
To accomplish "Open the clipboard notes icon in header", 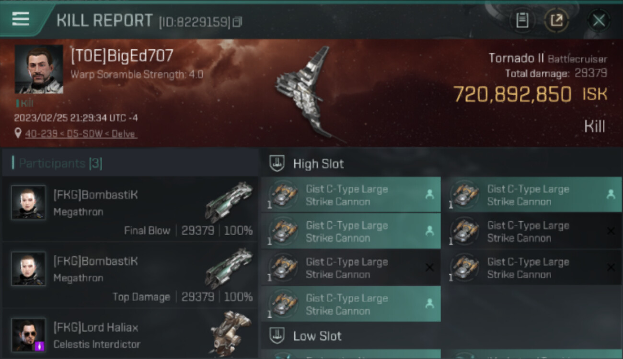I will (x=522, y=21).
